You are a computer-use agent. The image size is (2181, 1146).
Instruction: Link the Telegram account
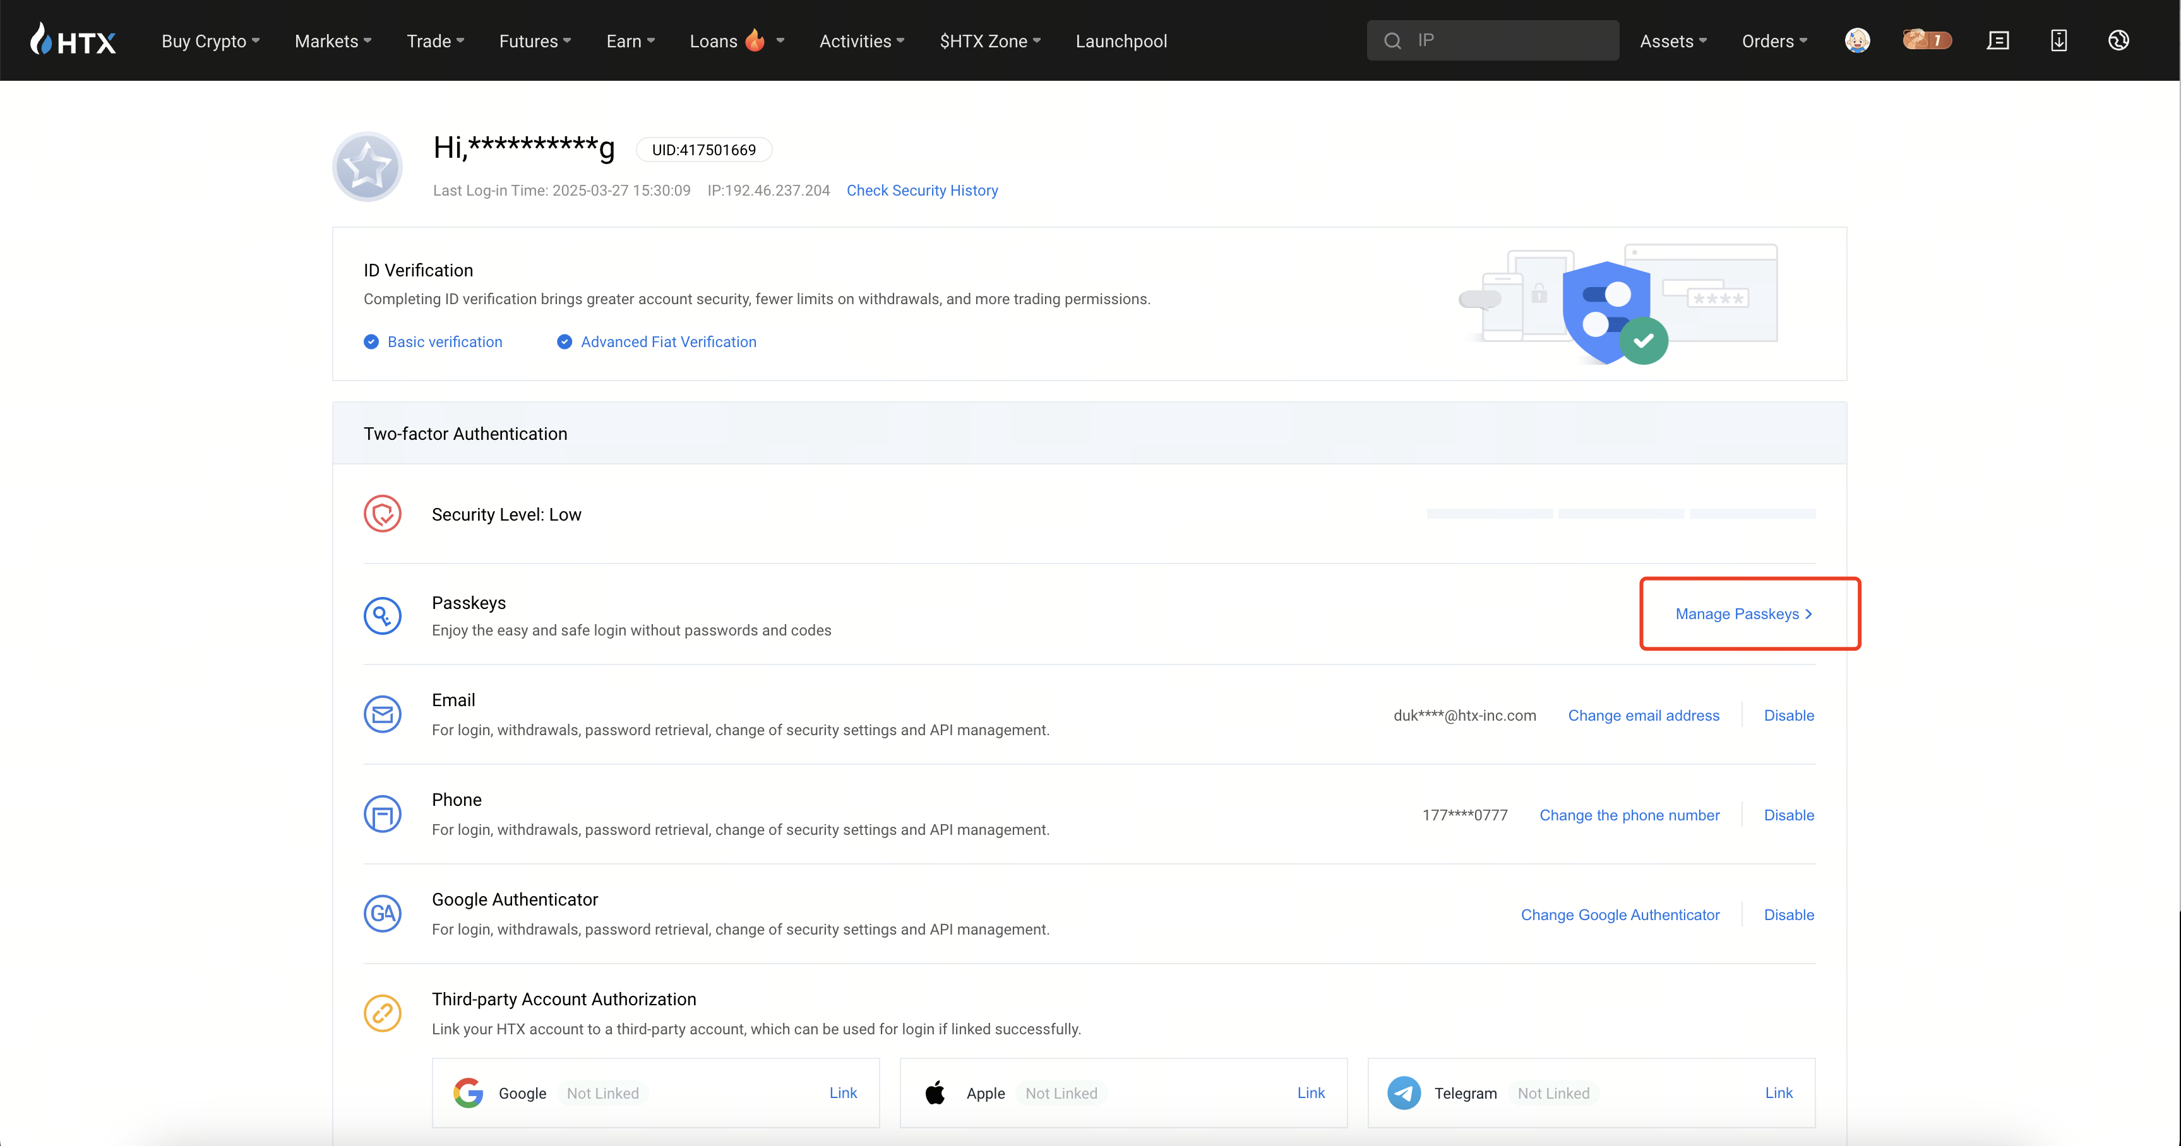[x=1778, y=1093]
